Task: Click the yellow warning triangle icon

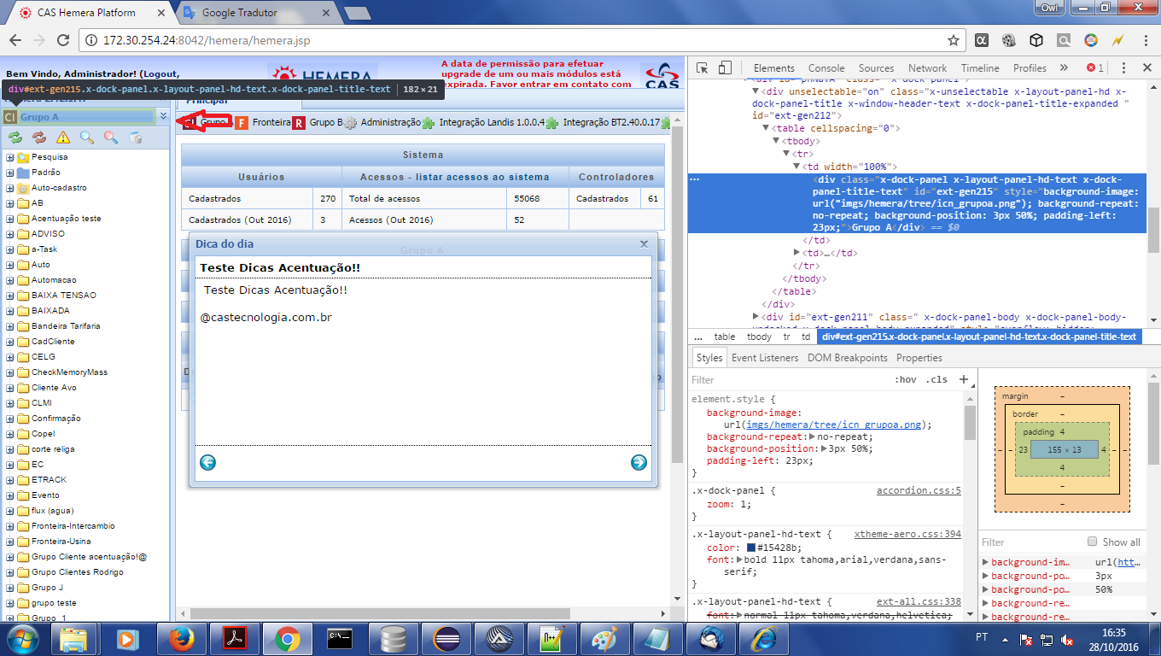Action: [63, 138]
